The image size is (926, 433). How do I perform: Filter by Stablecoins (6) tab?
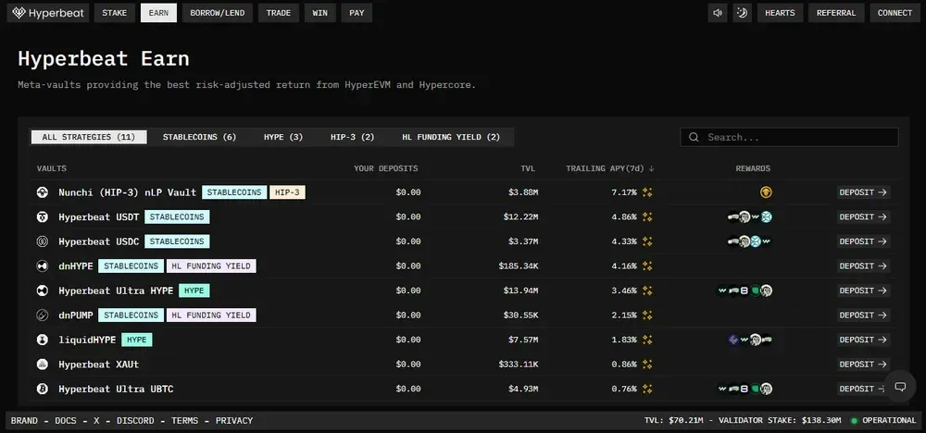click(200, 137)
